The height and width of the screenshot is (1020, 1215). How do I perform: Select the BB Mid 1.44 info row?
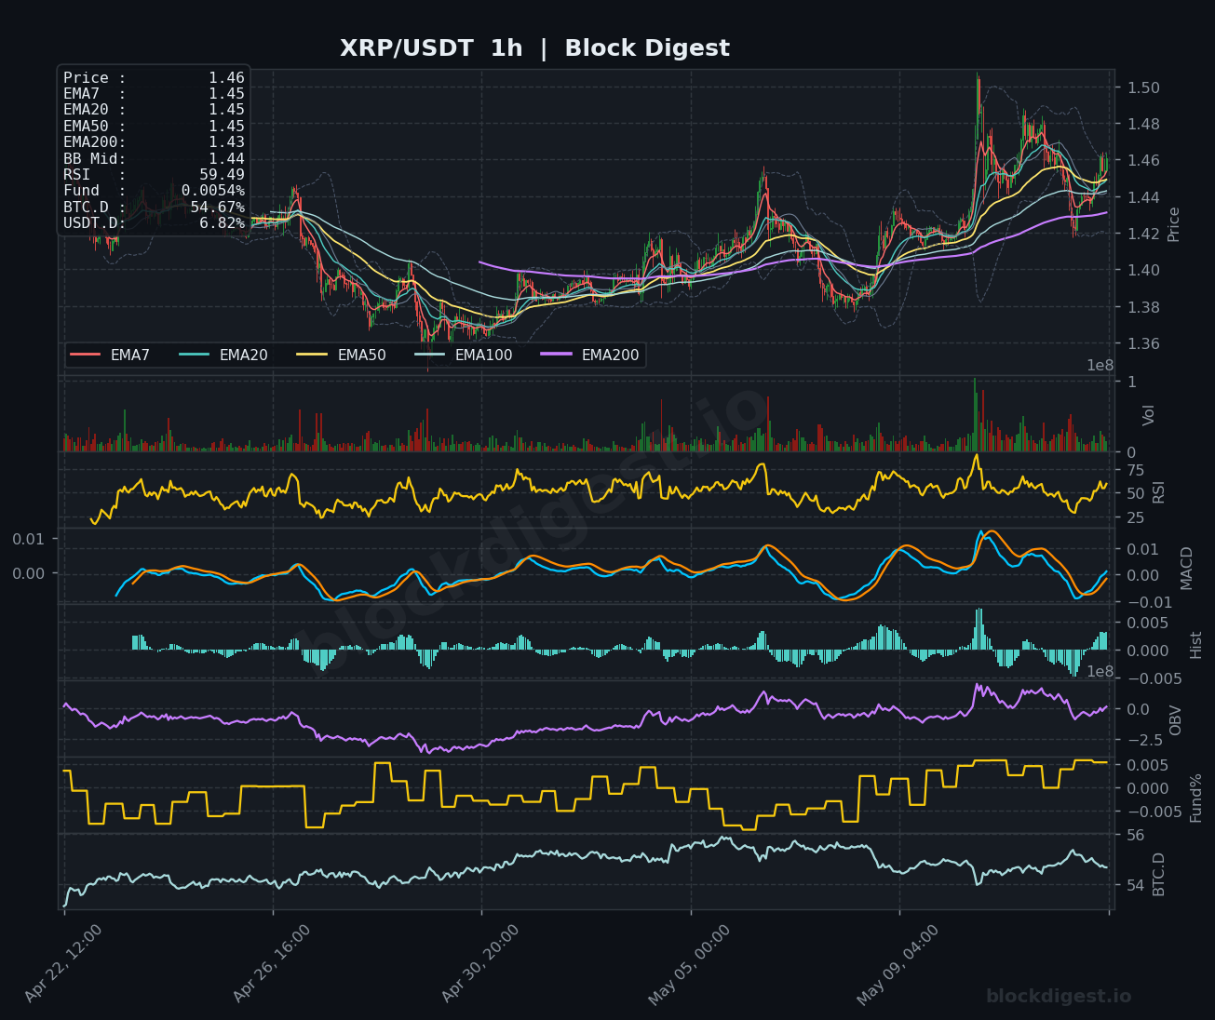154,159
